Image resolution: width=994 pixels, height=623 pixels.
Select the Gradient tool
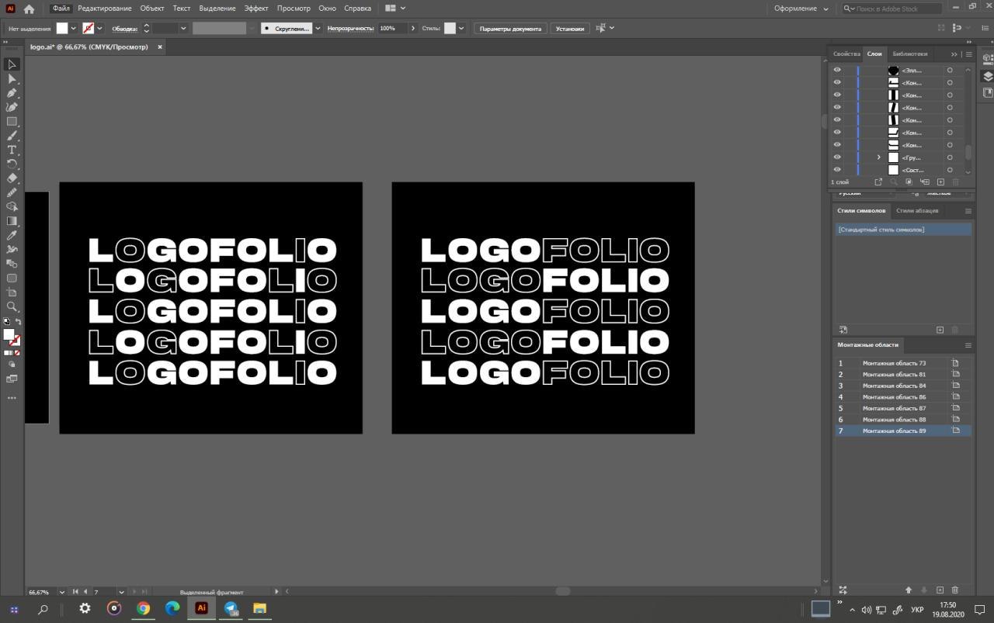12,221
